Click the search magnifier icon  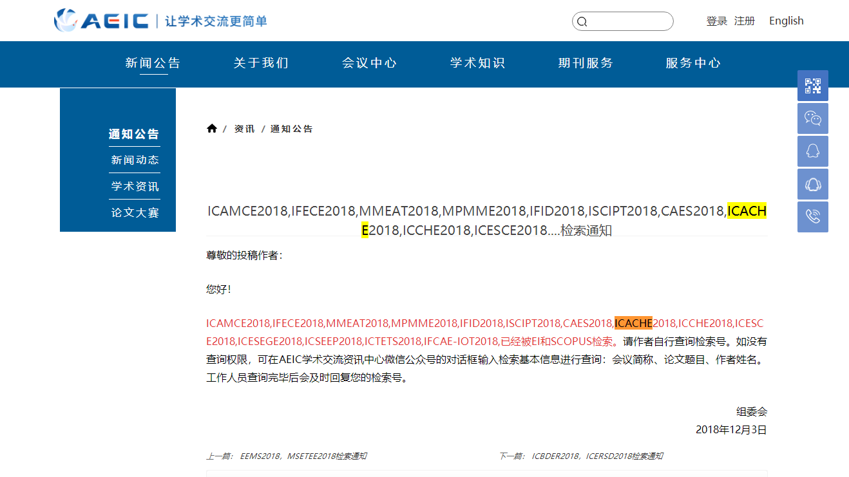tap(582, 22)
